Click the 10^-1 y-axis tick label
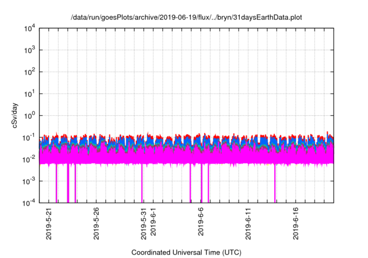Screen dimensions: 368x258 [x=29, y=138]
